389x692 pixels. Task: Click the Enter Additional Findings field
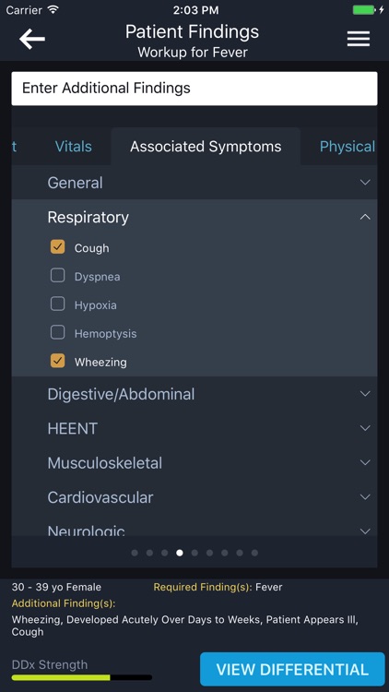click(x=194, y=89)
